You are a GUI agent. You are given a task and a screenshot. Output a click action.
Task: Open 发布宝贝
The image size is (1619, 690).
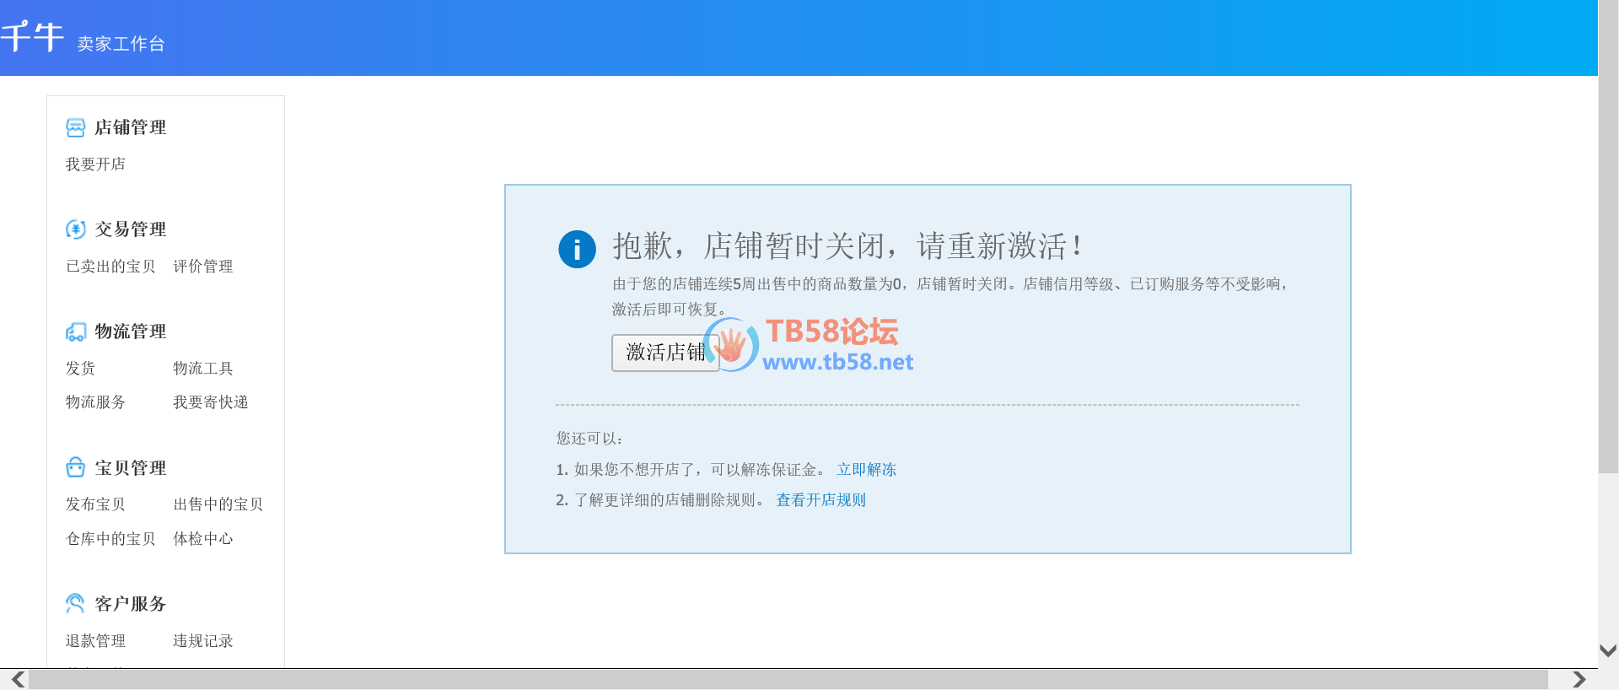point(95,504)
